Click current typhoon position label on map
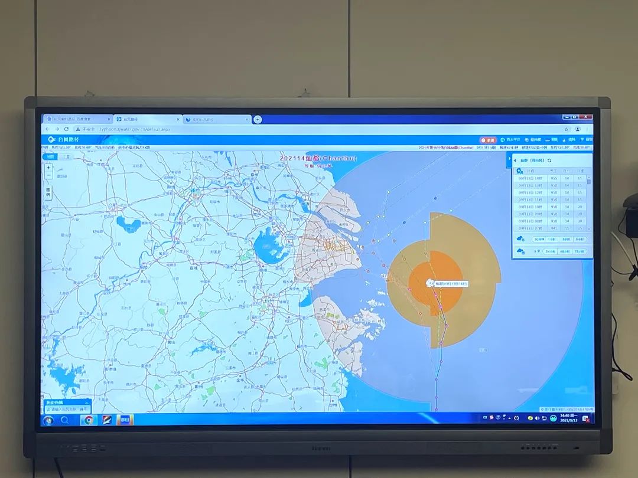 (451, 284)
